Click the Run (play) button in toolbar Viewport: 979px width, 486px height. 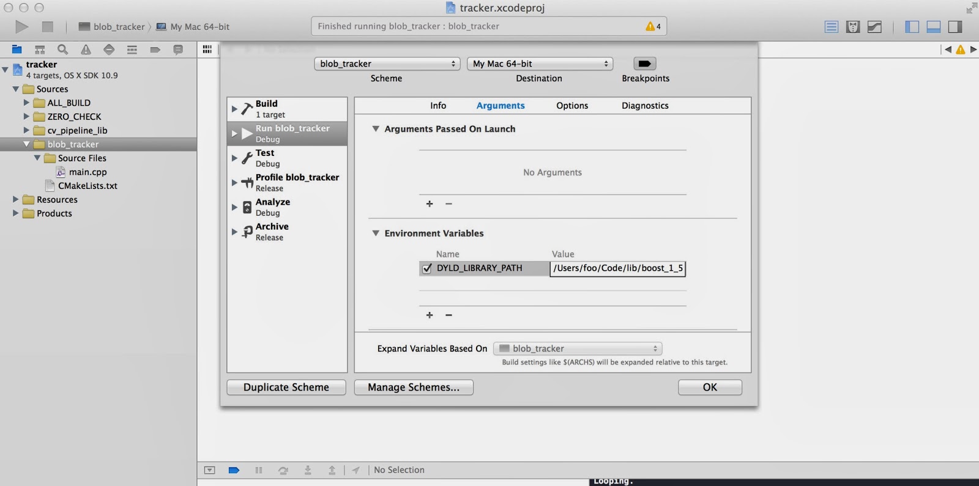click(22, 26)
